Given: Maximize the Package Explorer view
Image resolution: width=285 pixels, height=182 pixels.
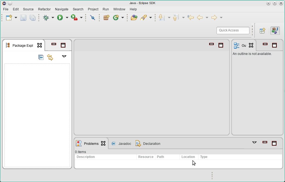Looking at the screenshot, I should click(63, 45).
